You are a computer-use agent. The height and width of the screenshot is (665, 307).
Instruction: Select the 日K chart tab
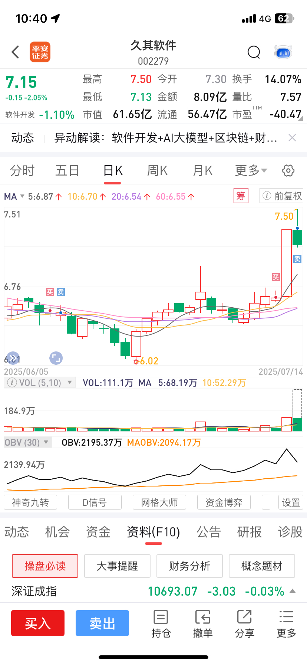(x=113, y=171)
